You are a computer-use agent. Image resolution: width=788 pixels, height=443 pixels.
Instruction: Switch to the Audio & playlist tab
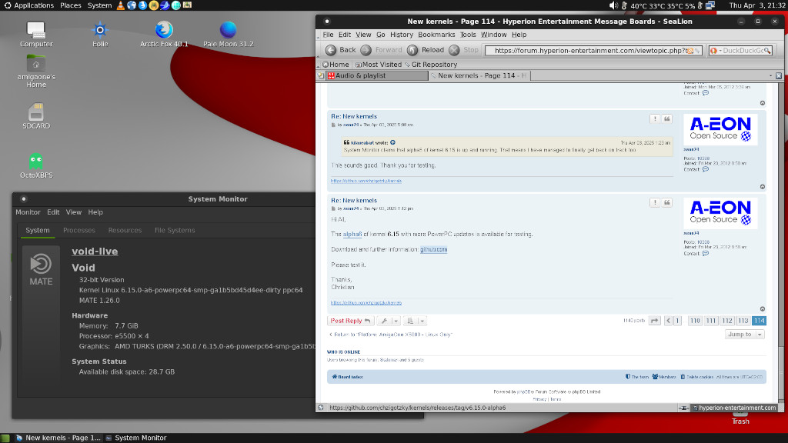tap(377, 76)
